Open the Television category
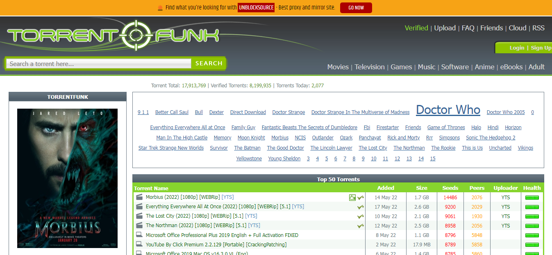 coord(370,67)
